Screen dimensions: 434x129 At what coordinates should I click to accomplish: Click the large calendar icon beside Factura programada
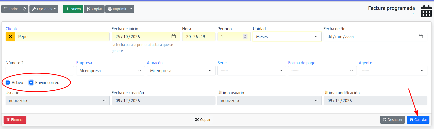pos(426,11)
